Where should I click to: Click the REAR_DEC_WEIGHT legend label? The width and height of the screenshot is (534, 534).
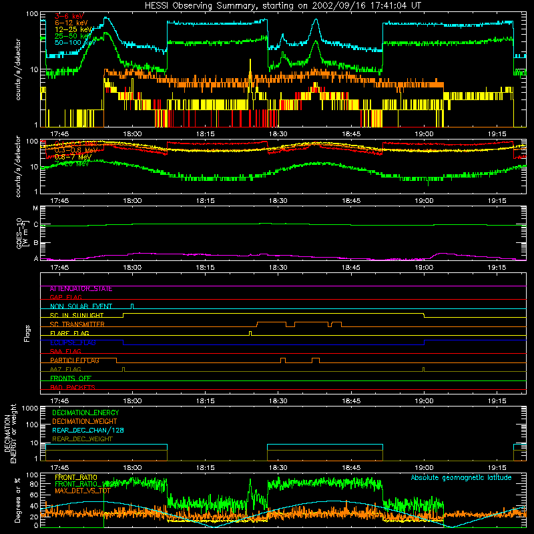click(x=82, y=439)
